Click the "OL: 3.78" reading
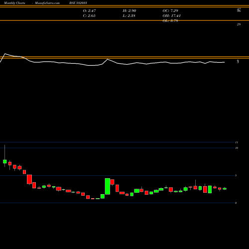 click(170, 20)
